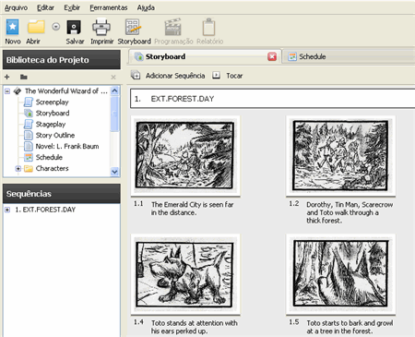Click library scrollbar up arrow
Viewport: 415px width, 337px height.
114,90
